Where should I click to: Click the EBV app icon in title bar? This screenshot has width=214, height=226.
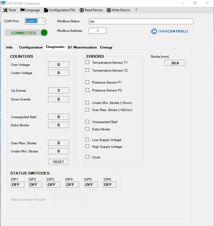3,3
